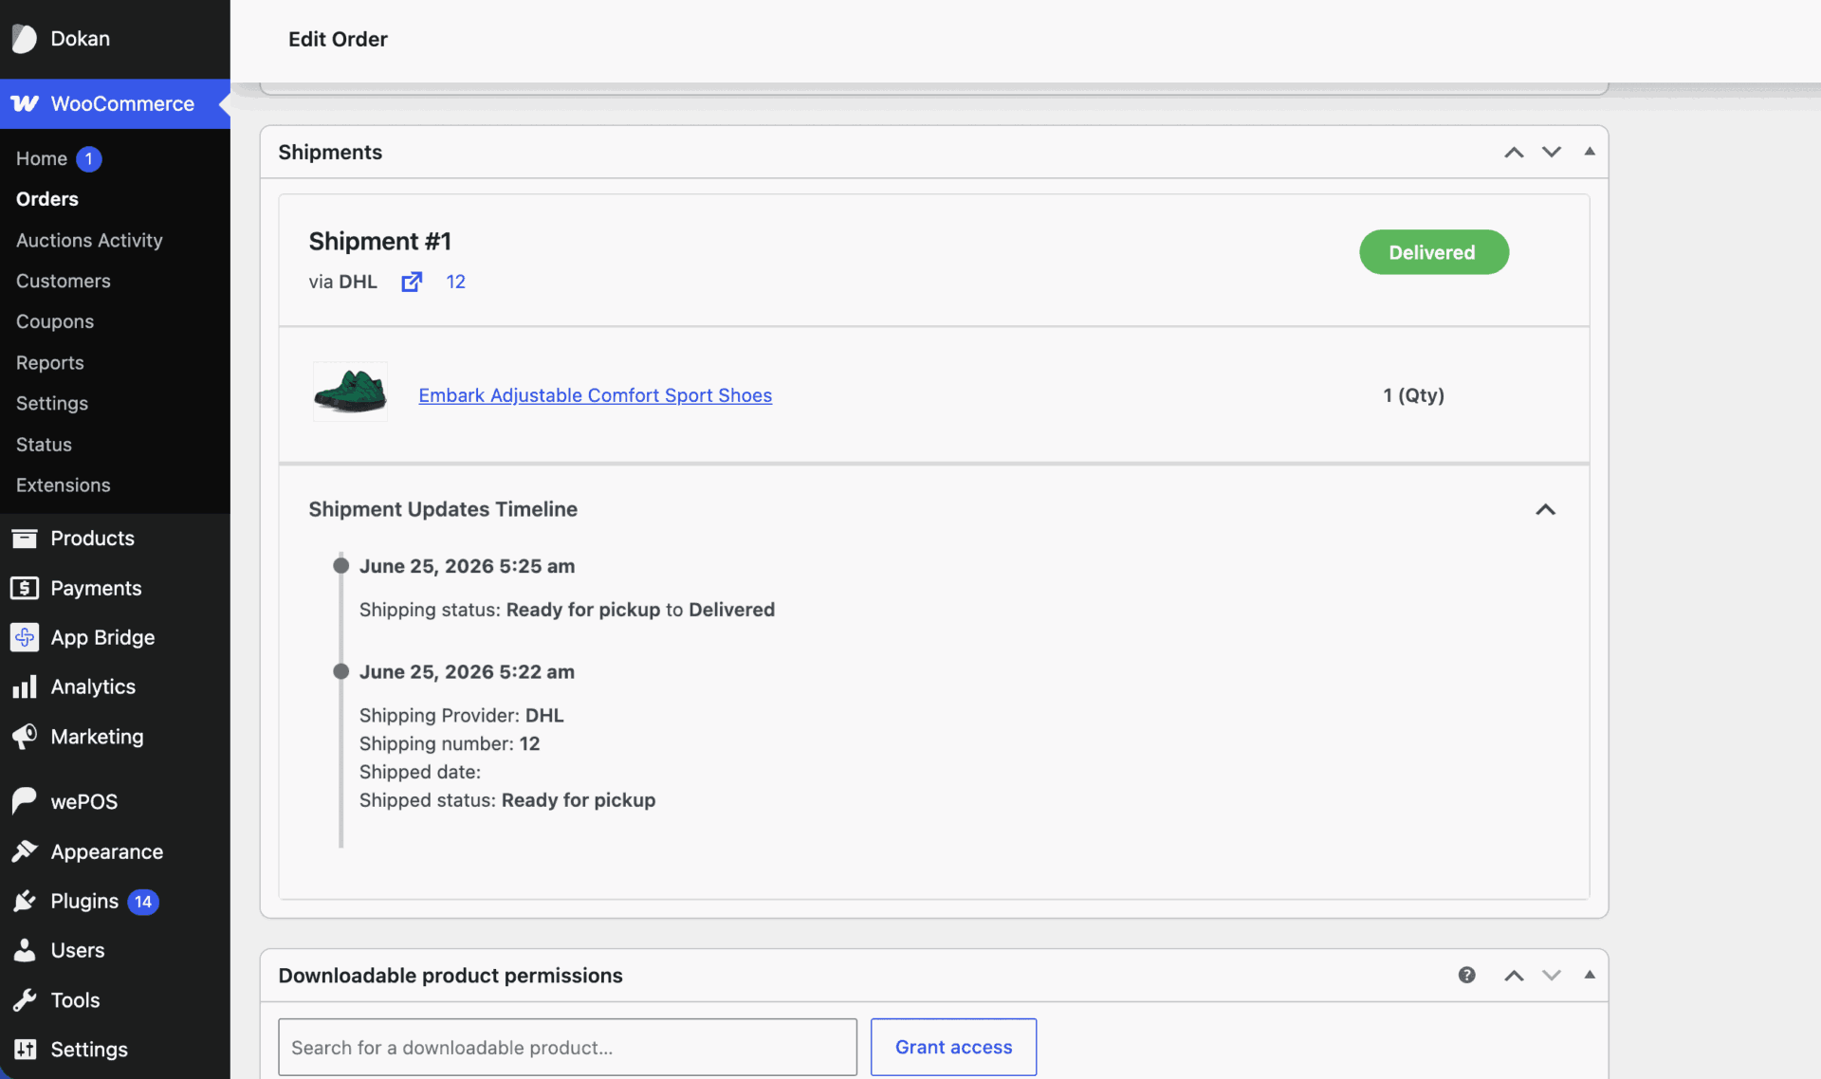Move the Downloadable product permissions panel up
The image size is (1821, 1079).
click(x=1514, y=975)
